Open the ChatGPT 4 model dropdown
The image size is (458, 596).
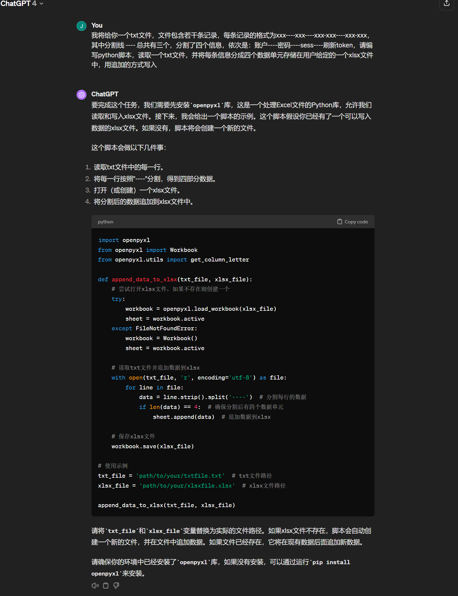22,4
